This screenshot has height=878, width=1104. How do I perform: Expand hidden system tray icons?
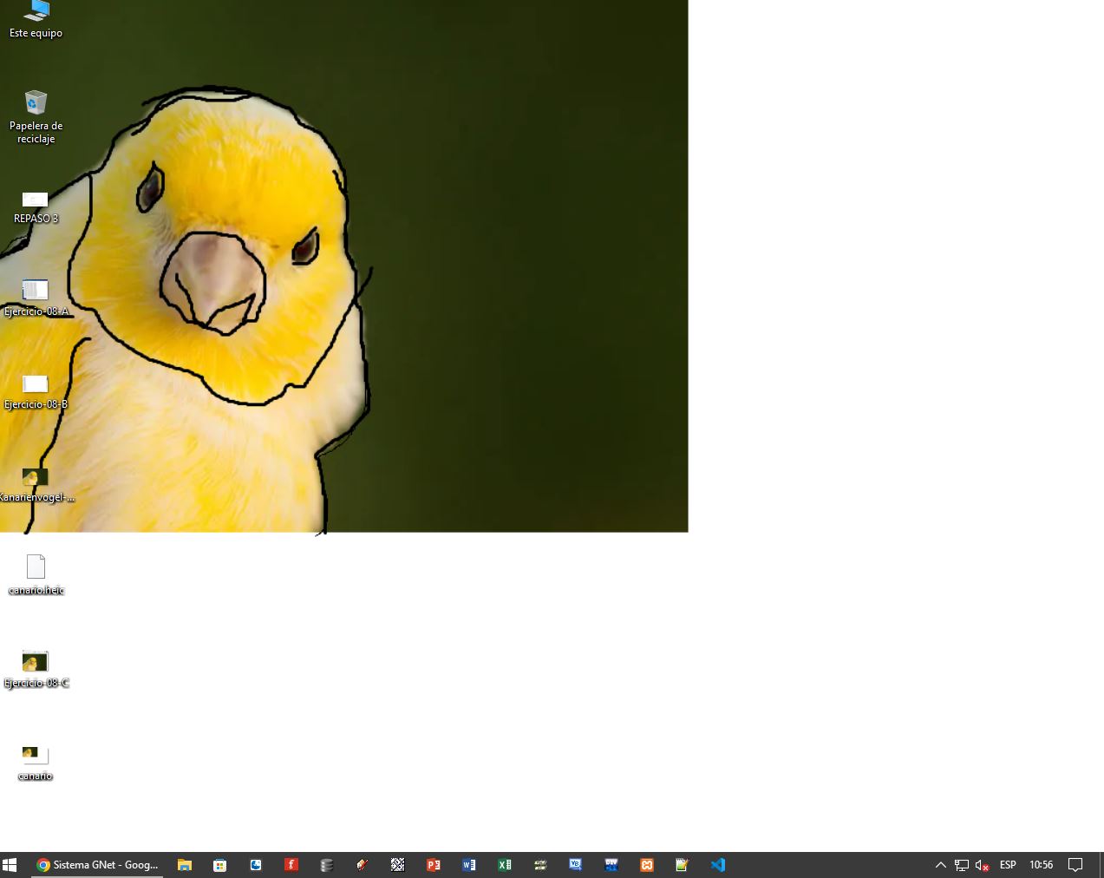[x=940, y=865]
